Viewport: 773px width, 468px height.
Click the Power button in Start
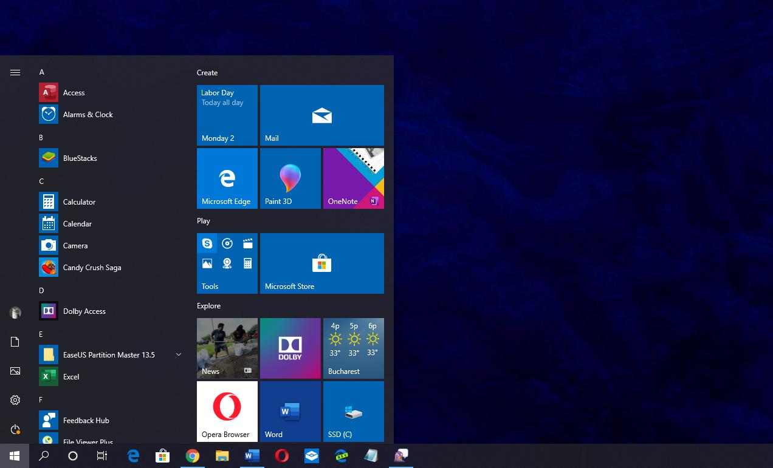[x=15, y=429]
